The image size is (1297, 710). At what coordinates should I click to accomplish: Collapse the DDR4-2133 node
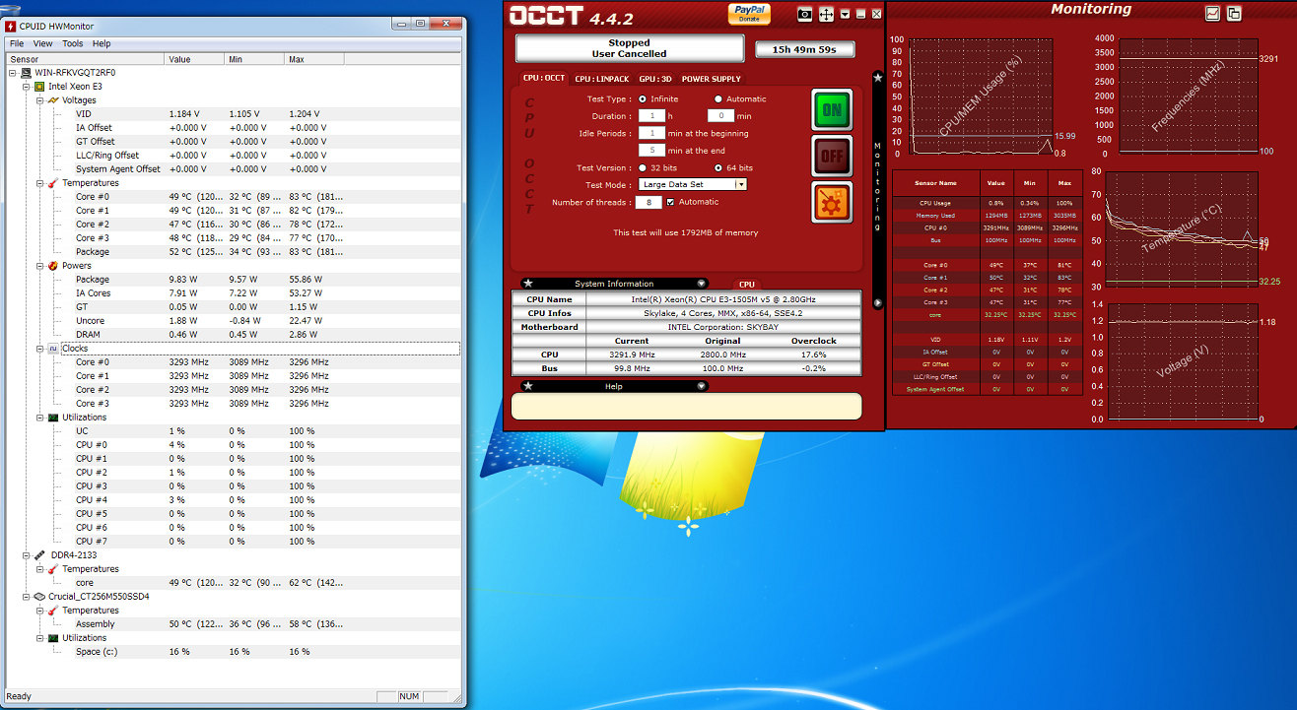27,555
